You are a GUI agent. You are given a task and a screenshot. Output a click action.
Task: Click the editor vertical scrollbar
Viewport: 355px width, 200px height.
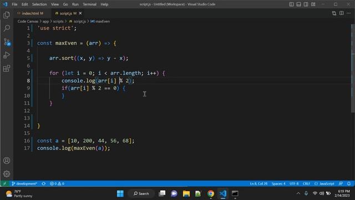pos(353,68)
